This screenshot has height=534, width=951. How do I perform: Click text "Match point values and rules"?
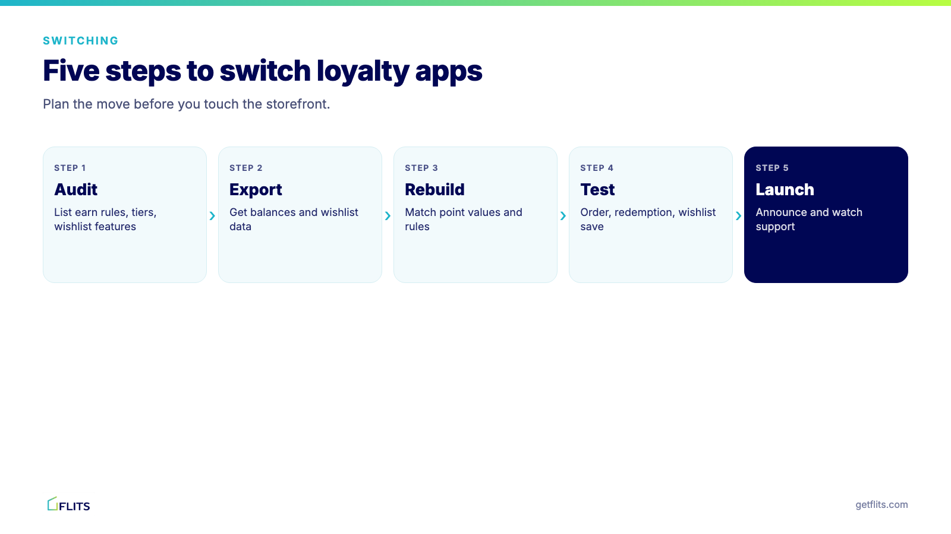tap(464, 220)
